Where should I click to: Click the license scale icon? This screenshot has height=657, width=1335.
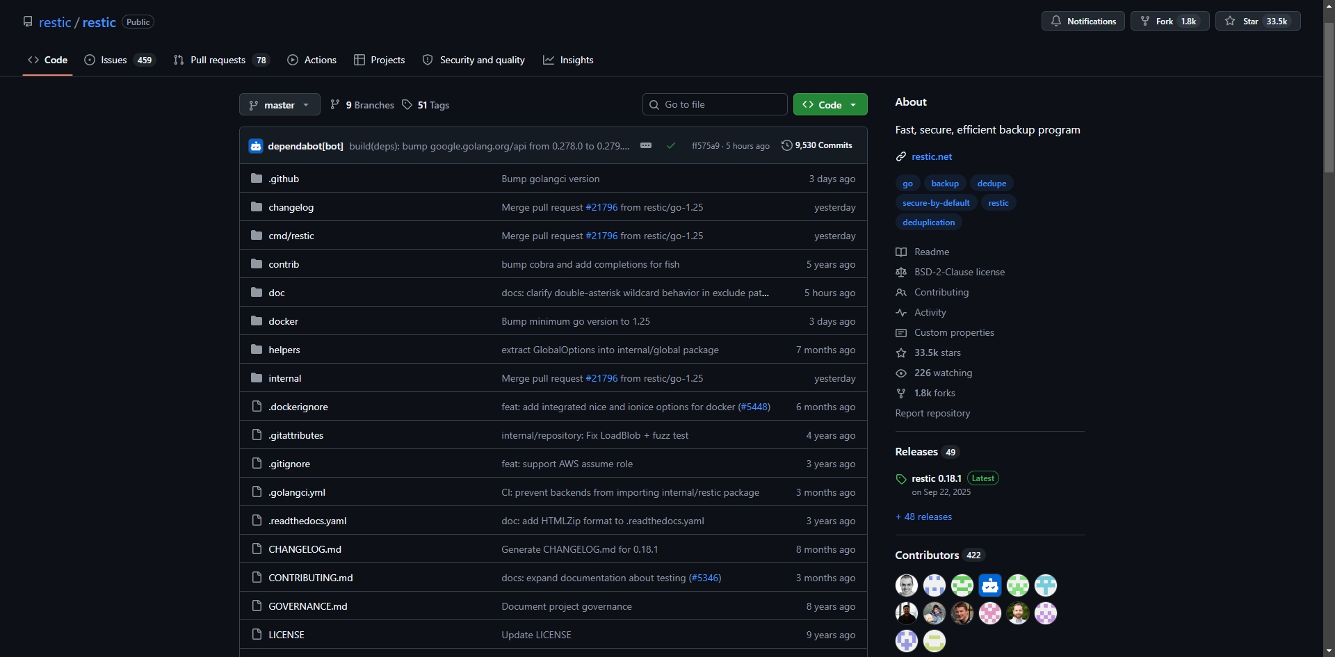901,273
